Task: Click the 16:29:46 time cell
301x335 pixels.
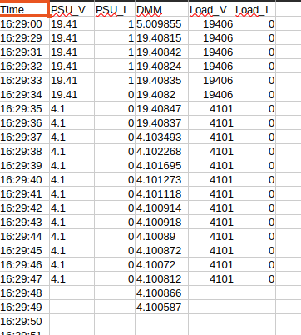Action: coord(25,265)
